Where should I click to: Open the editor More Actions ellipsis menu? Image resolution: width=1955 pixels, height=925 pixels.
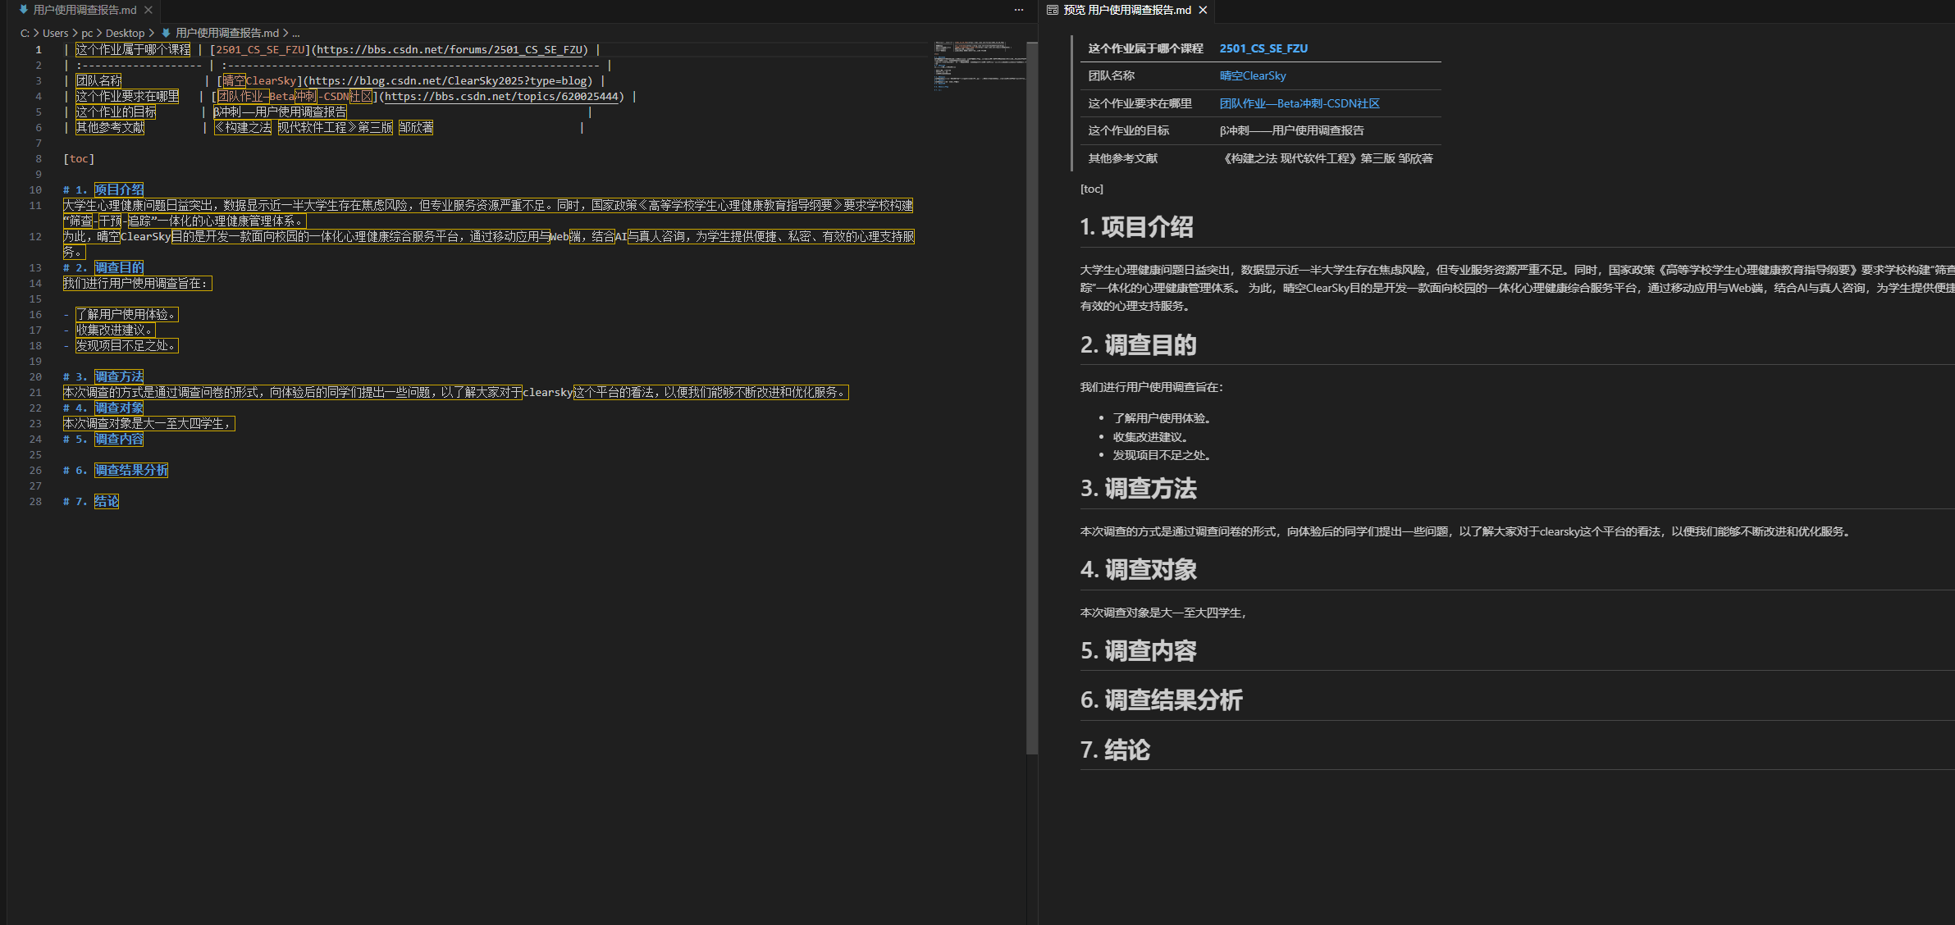coord(1019,10)
